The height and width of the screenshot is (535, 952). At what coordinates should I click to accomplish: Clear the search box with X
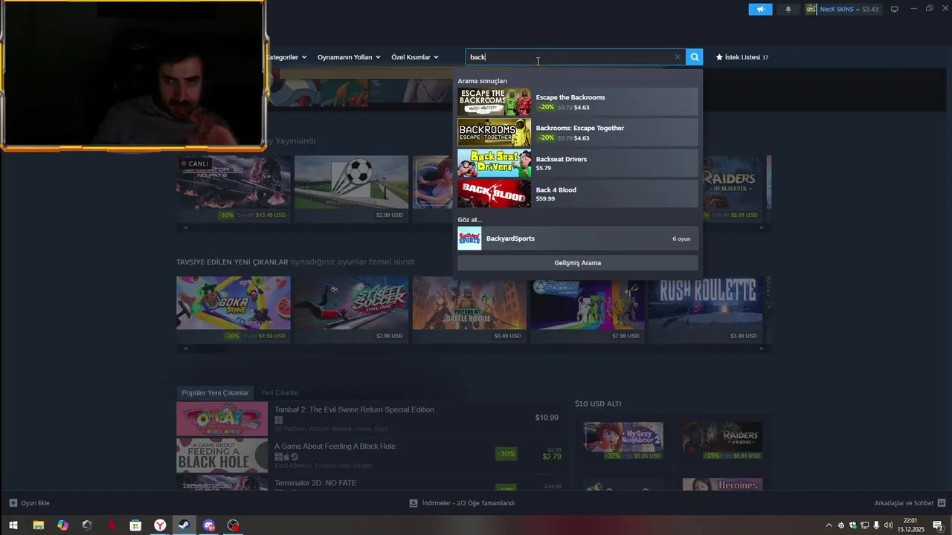tap(678, 57)
